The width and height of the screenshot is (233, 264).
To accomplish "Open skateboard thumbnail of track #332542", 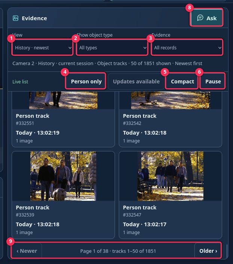I will pyautogui.click(x=170, y=100).
